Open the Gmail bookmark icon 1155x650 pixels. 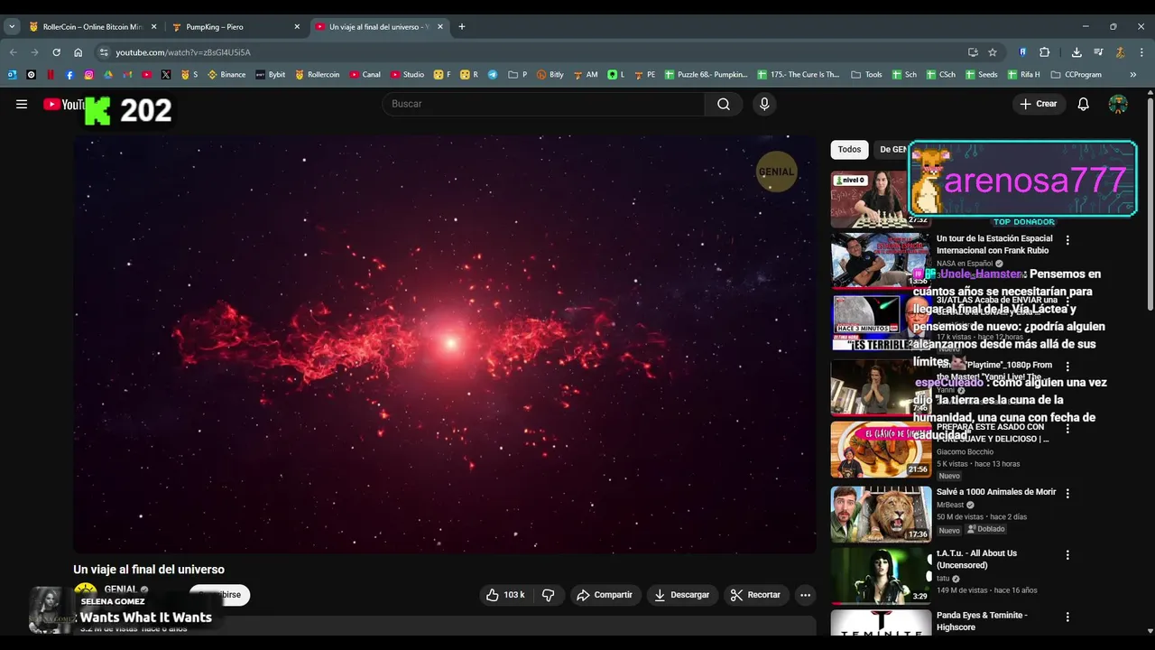127,75
